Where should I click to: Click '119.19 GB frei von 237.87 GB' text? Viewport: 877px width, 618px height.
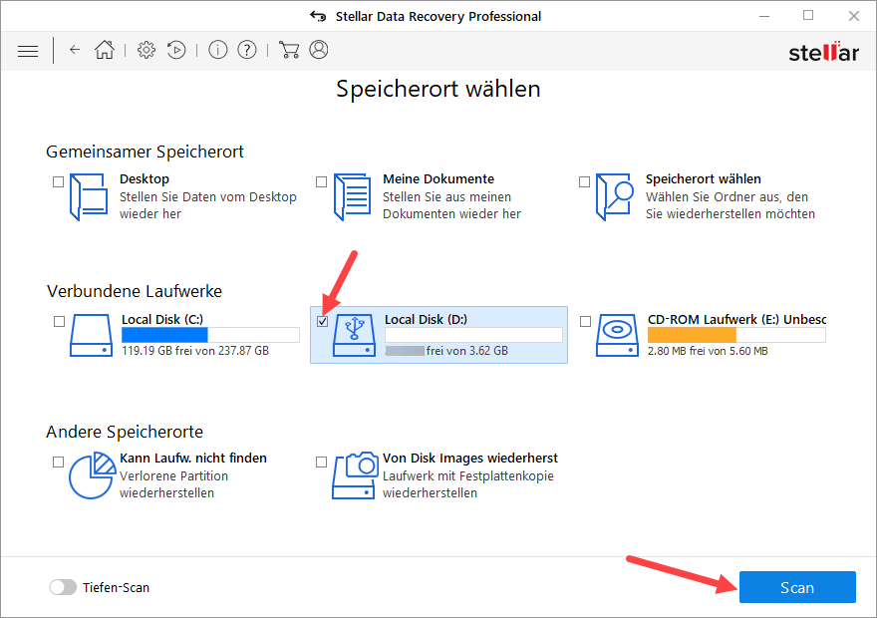click(195, 351)
